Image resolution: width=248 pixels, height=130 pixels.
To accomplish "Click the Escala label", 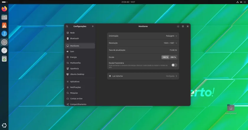I will click(111, 57).
